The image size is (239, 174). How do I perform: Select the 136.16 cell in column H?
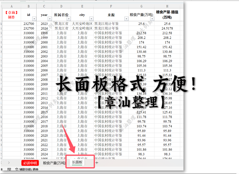coord(167,94)
